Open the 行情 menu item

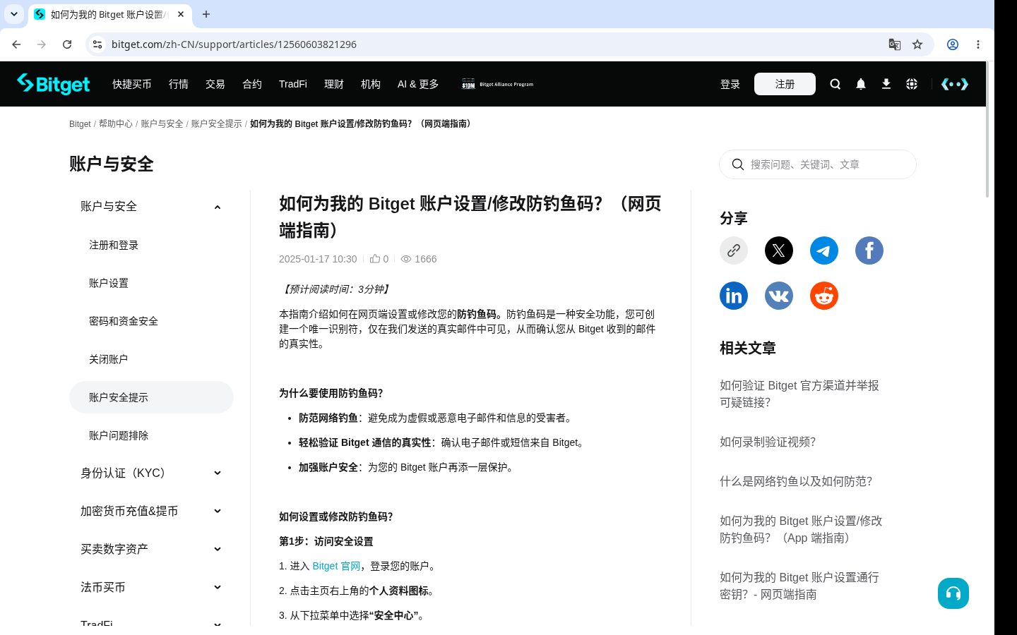179,84
